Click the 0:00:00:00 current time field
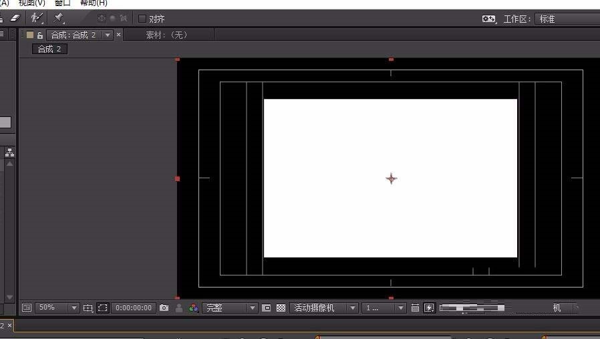 coord(134,308)
